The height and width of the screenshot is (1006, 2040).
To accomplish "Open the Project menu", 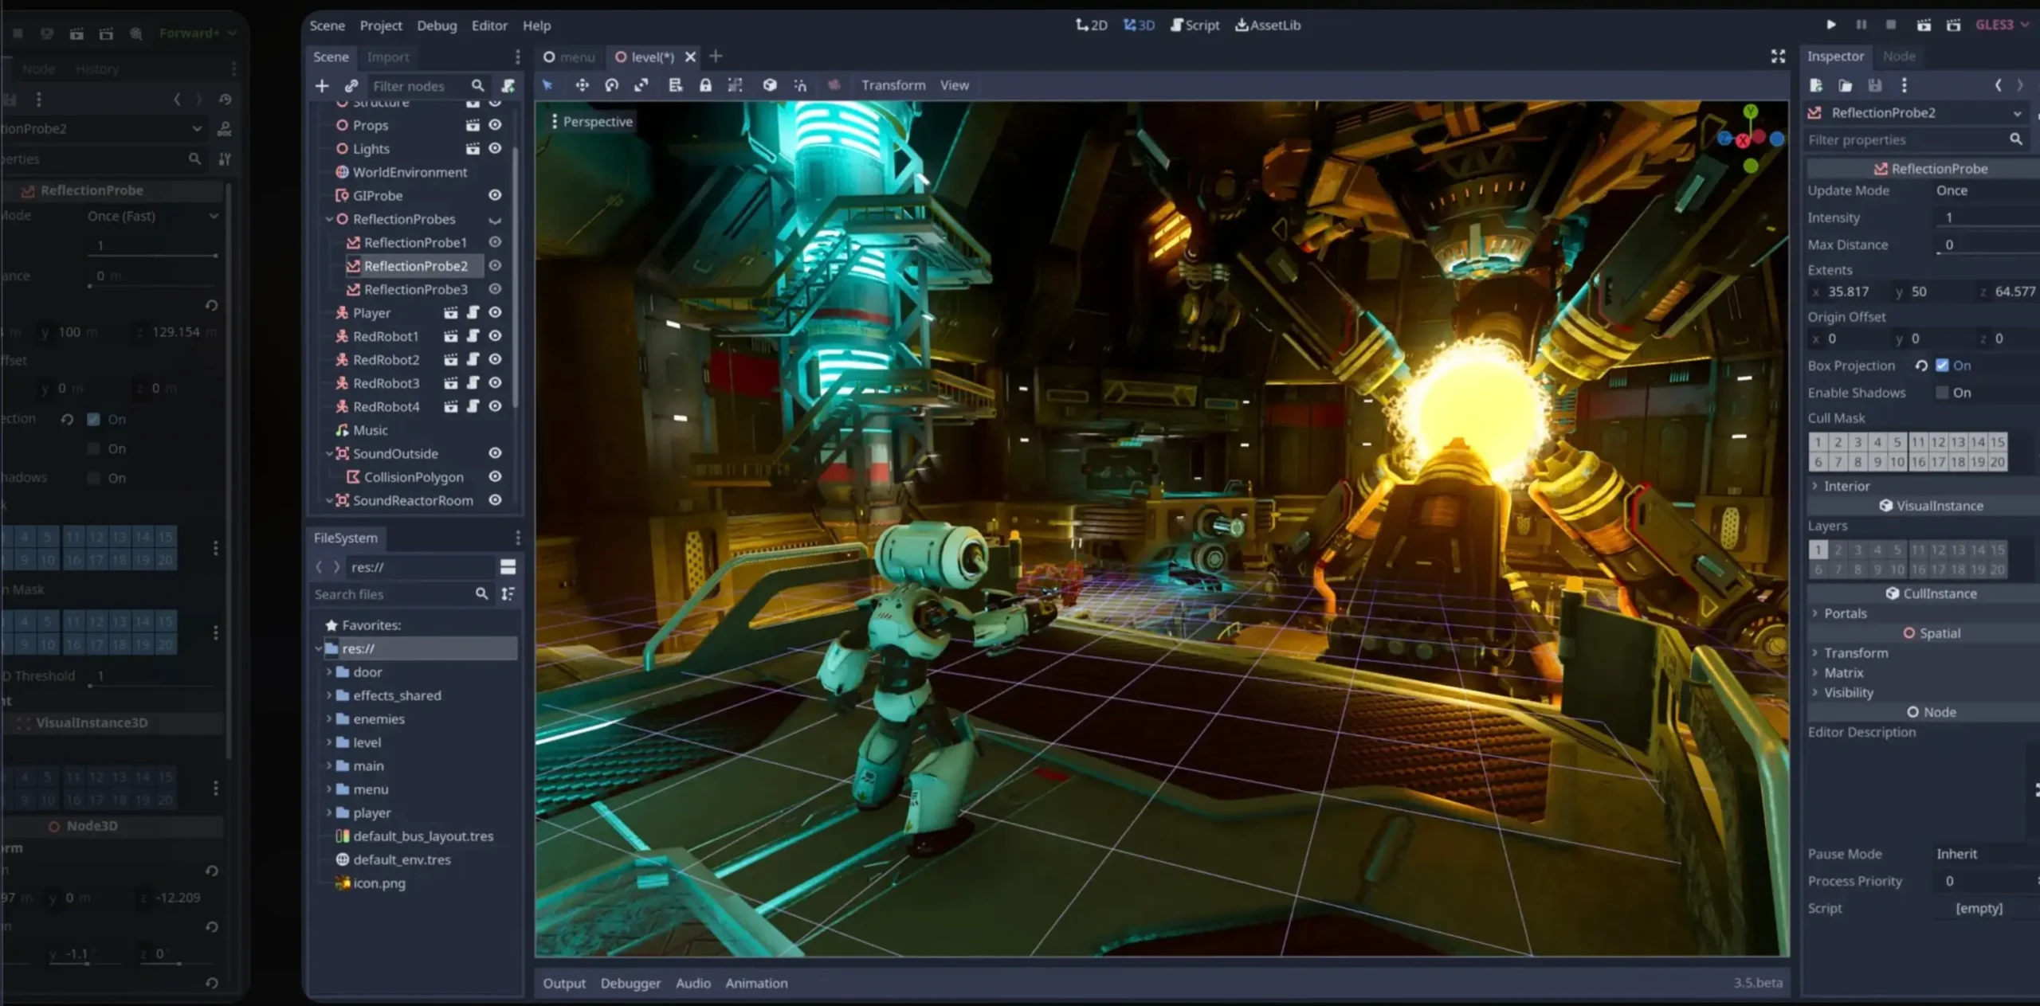I will 381,25.
